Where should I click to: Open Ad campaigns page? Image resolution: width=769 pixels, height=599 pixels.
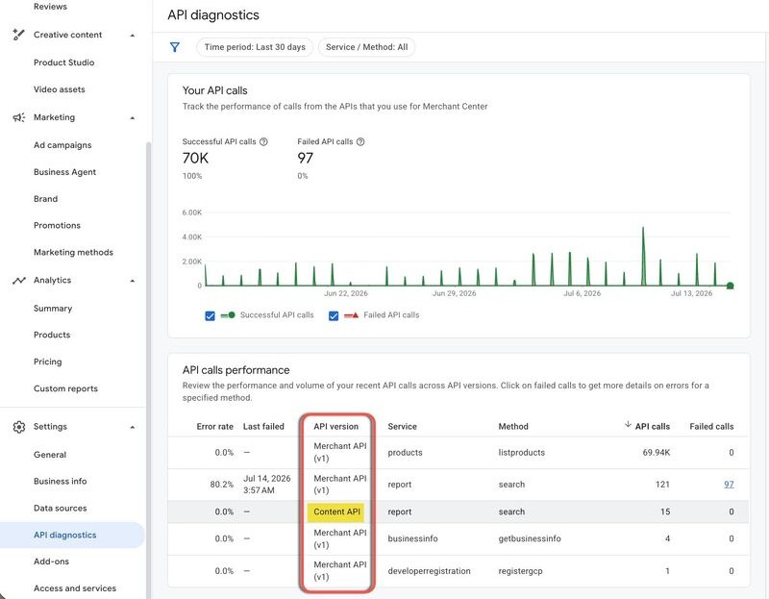pyautogui.click(x=62, y=145)
